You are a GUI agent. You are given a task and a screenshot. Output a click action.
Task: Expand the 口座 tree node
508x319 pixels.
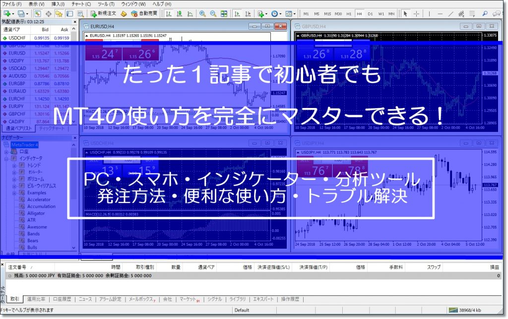click(x=6, y=152)
